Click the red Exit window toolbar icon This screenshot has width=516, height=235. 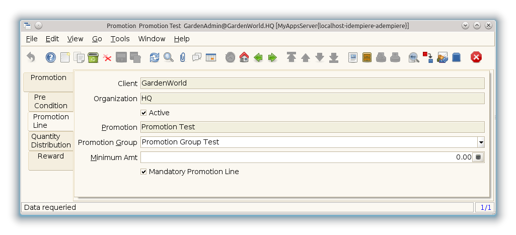pos(476,57)
